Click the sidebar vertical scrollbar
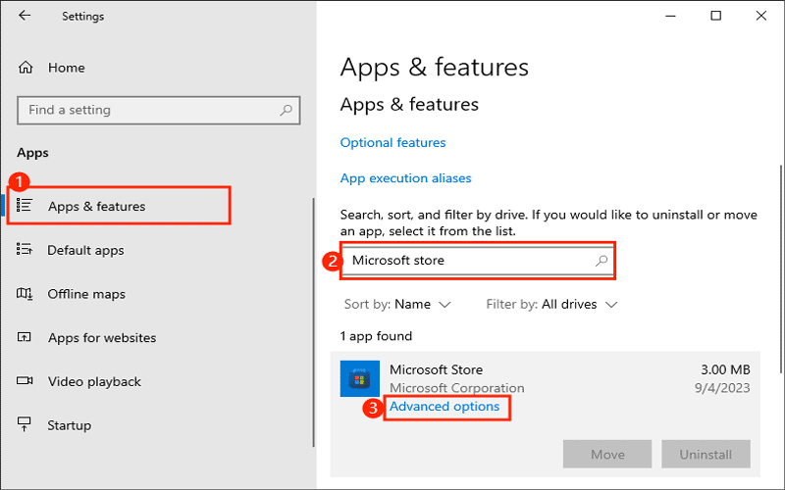Image resolution: width=785 pixels, height=490 pixels. 314,322
